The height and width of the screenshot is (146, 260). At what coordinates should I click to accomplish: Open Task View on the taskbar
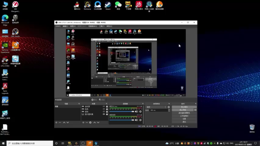point(63,143)
